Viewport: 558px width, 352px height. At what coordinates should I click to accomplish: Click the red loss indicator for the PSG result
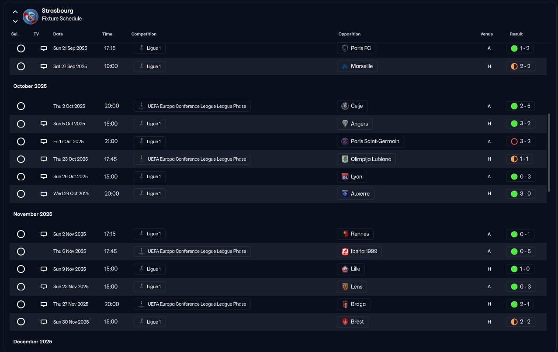click(x=514, y=141)
